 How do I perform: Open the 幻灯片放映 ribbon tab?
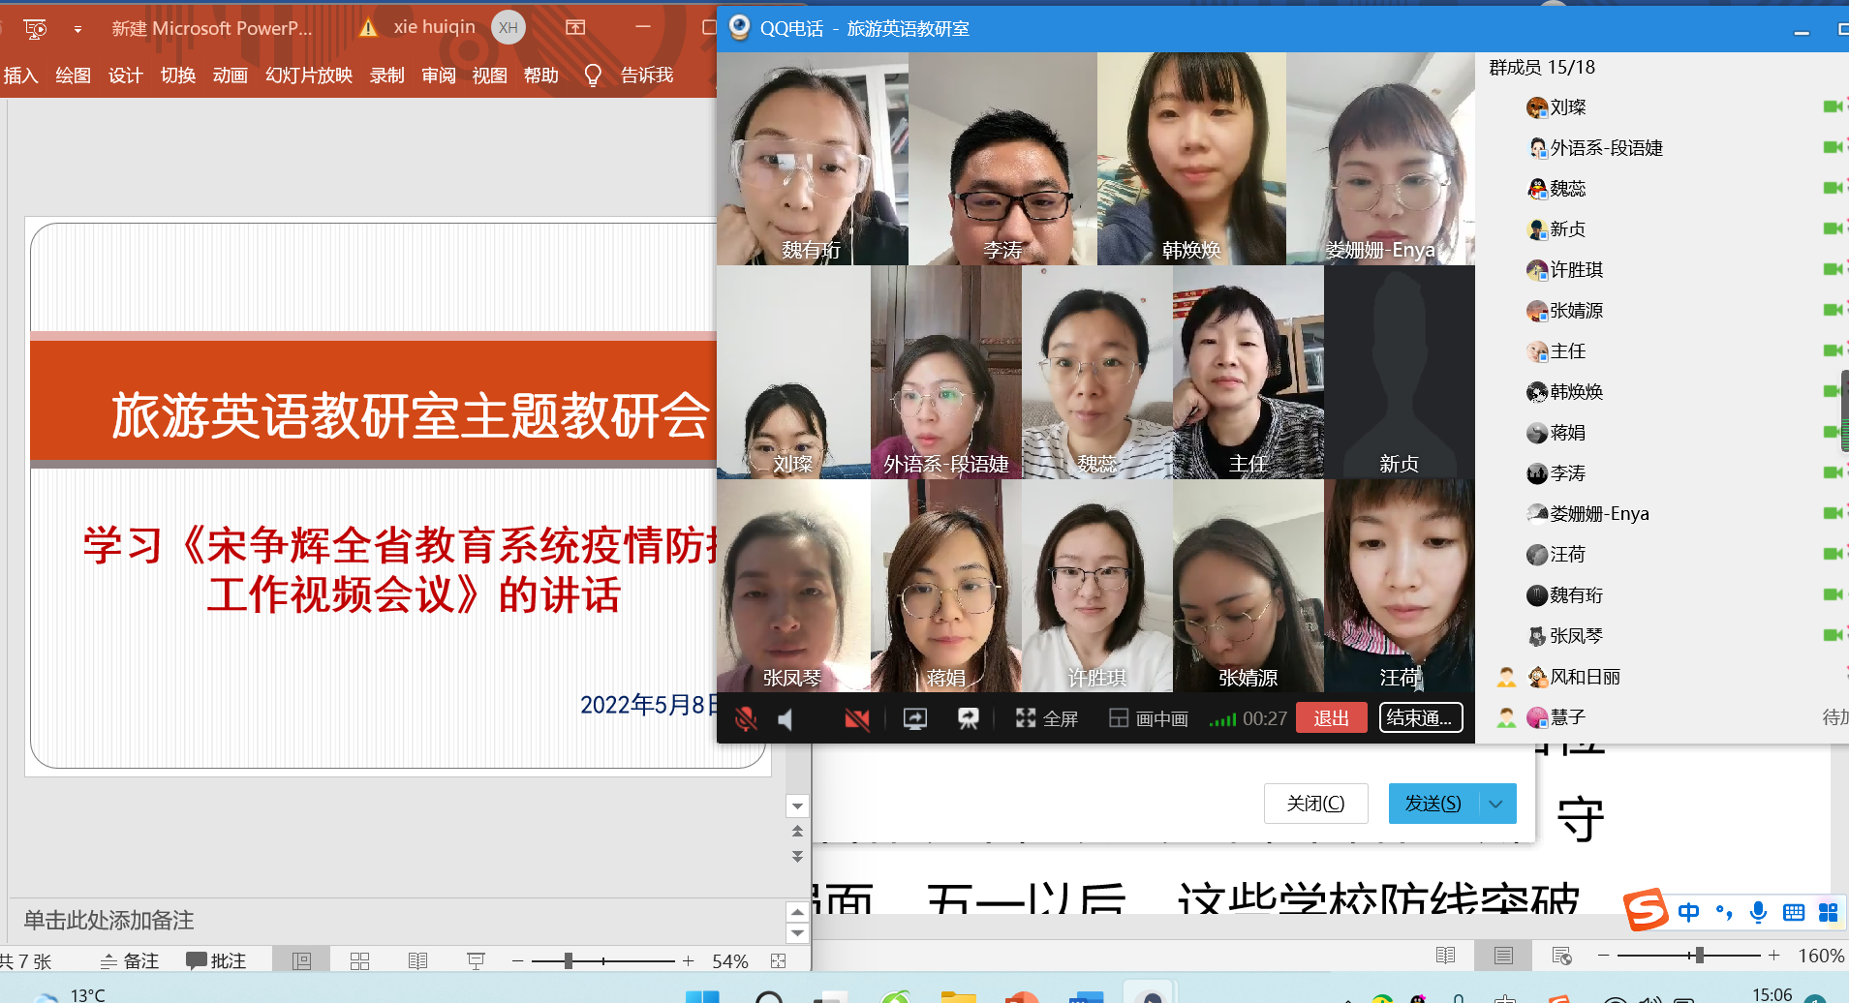click(308, 76)
